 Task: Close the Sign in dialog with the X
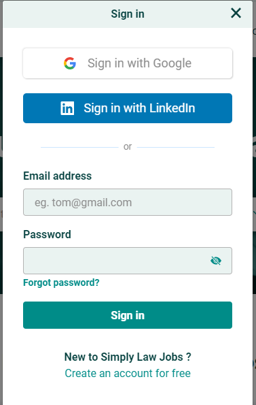pyautogui.click(x=236, y=13)
